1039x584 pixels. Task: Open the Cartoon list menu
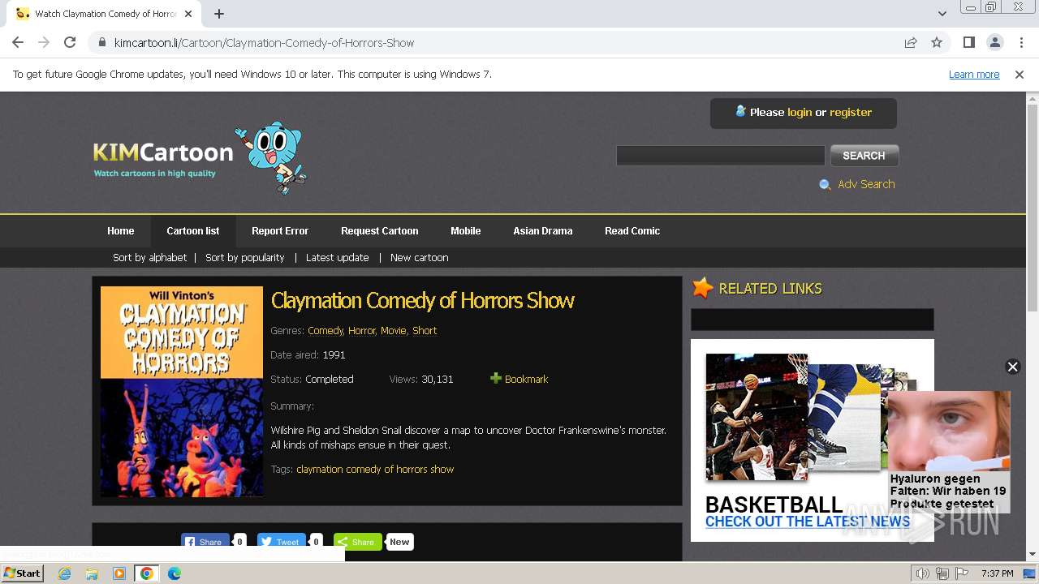[193, 231]
